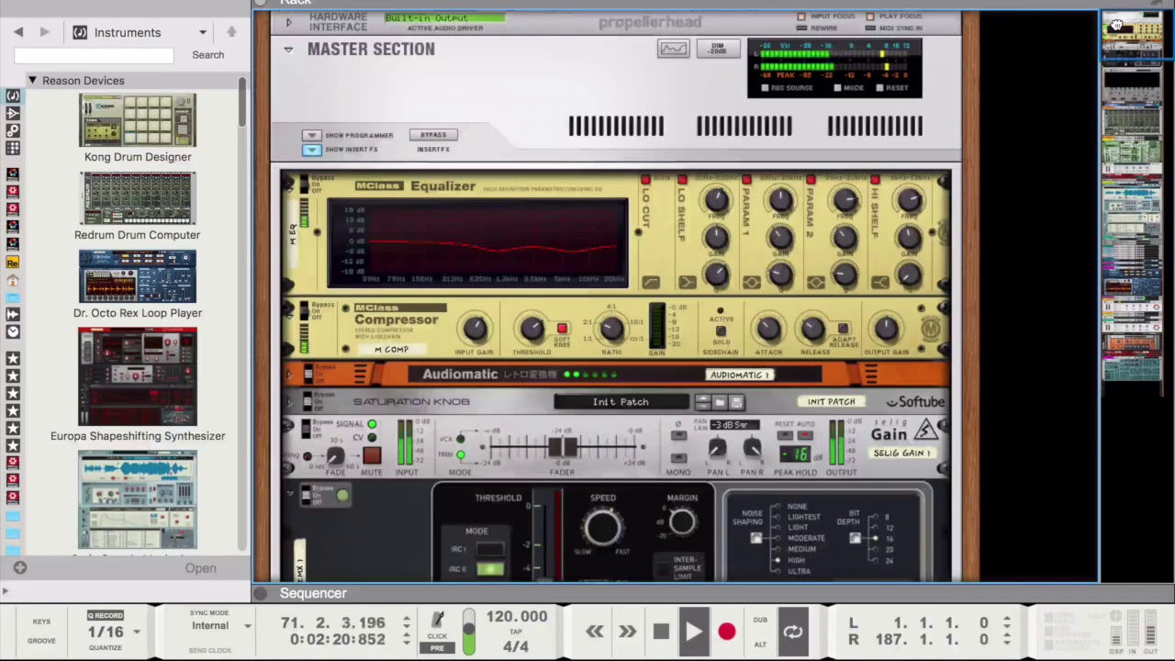Click the compressor Ratio knob
Viewport: 1175px width, 661px height.
pos(611,329)
